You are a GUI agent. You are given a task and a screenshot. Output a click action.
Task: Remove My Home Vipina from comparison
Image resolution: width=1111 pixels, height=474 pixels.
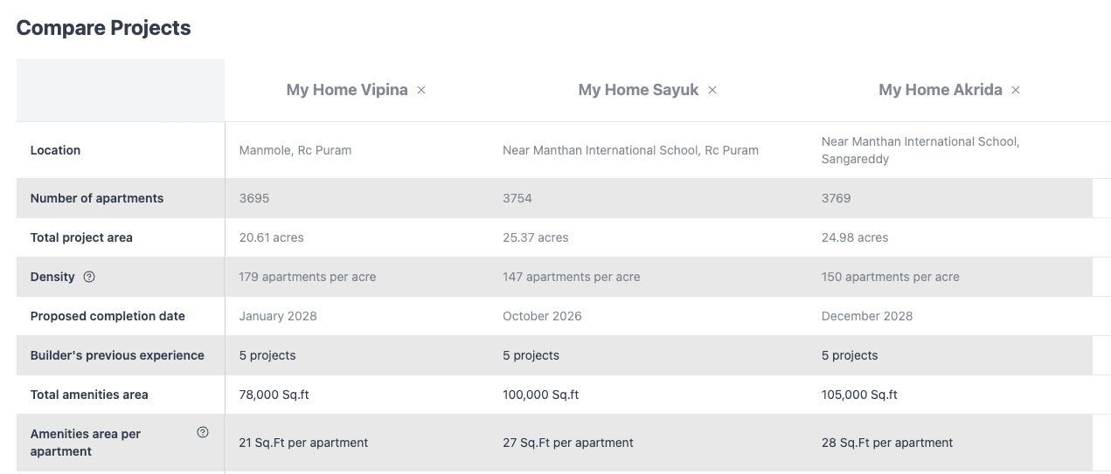421,90
